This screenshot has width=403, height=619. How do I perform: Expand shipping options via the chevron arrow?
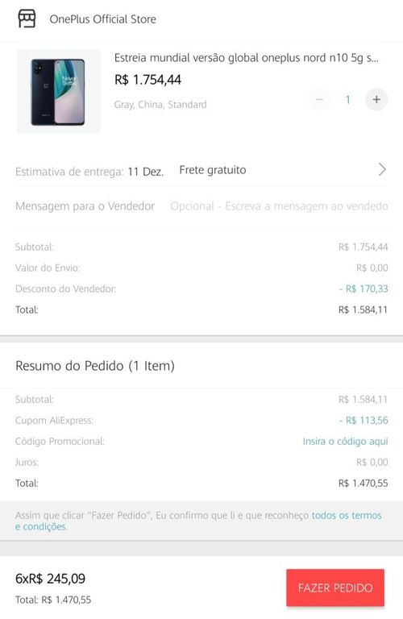pyautogui.click(x=382, y=170)
